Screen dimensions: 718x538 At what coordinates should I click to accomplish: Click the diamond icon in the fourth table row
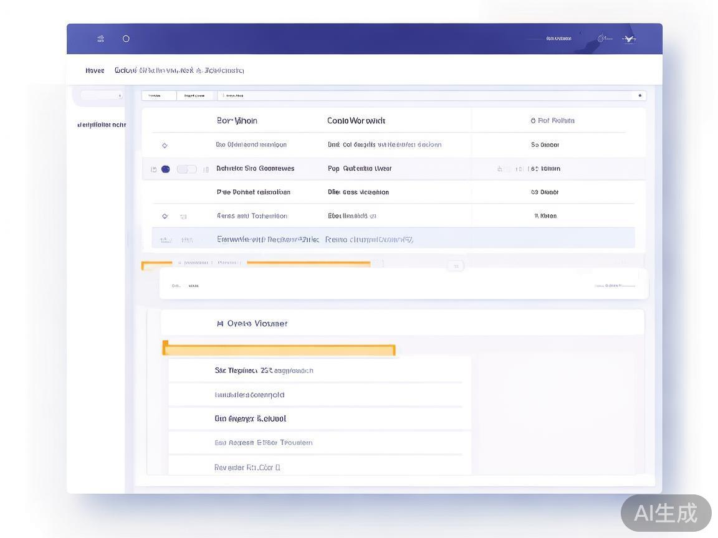pos(165,216)
